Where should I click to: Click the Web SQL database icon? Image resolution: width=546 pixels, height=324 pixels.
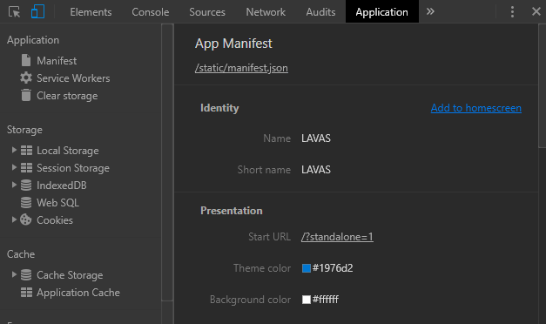click(x=26, y=202)
